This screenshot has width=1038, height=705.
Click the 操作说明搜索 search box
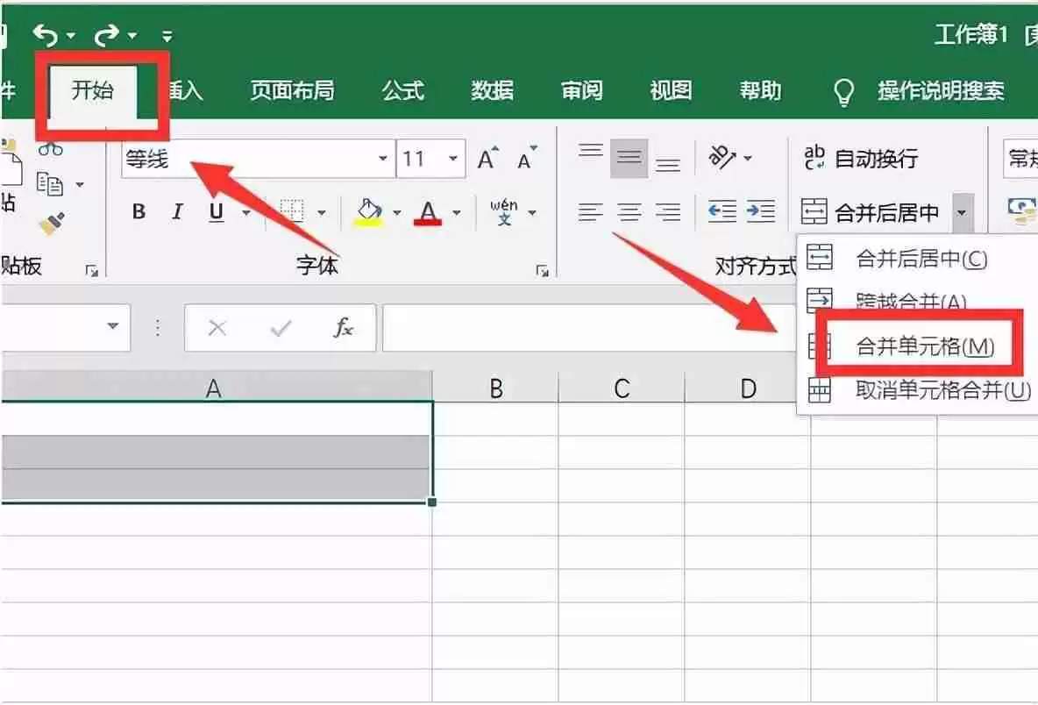941,90
